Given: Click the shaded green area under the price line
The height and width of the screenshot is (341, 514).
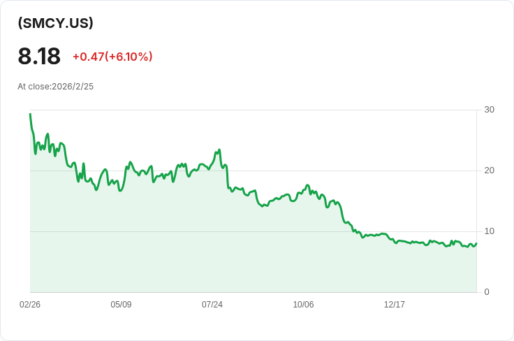Looking at the screenshot, I should tap(210, 245).
